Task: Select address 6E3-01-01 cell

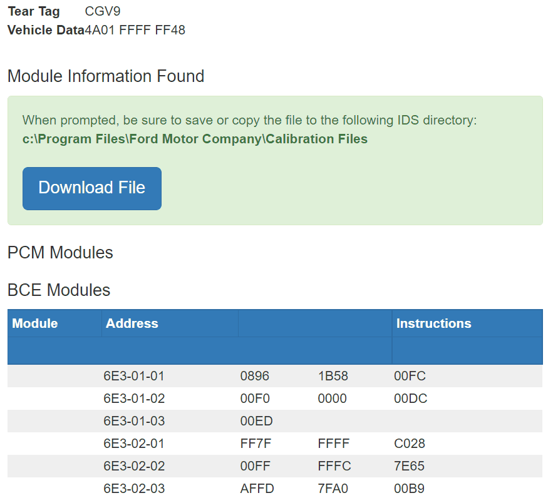Action: tap(134, 376)
